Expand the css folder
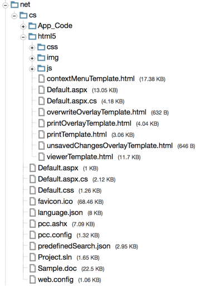Screen dimensions: 206x286 point(32,47)
